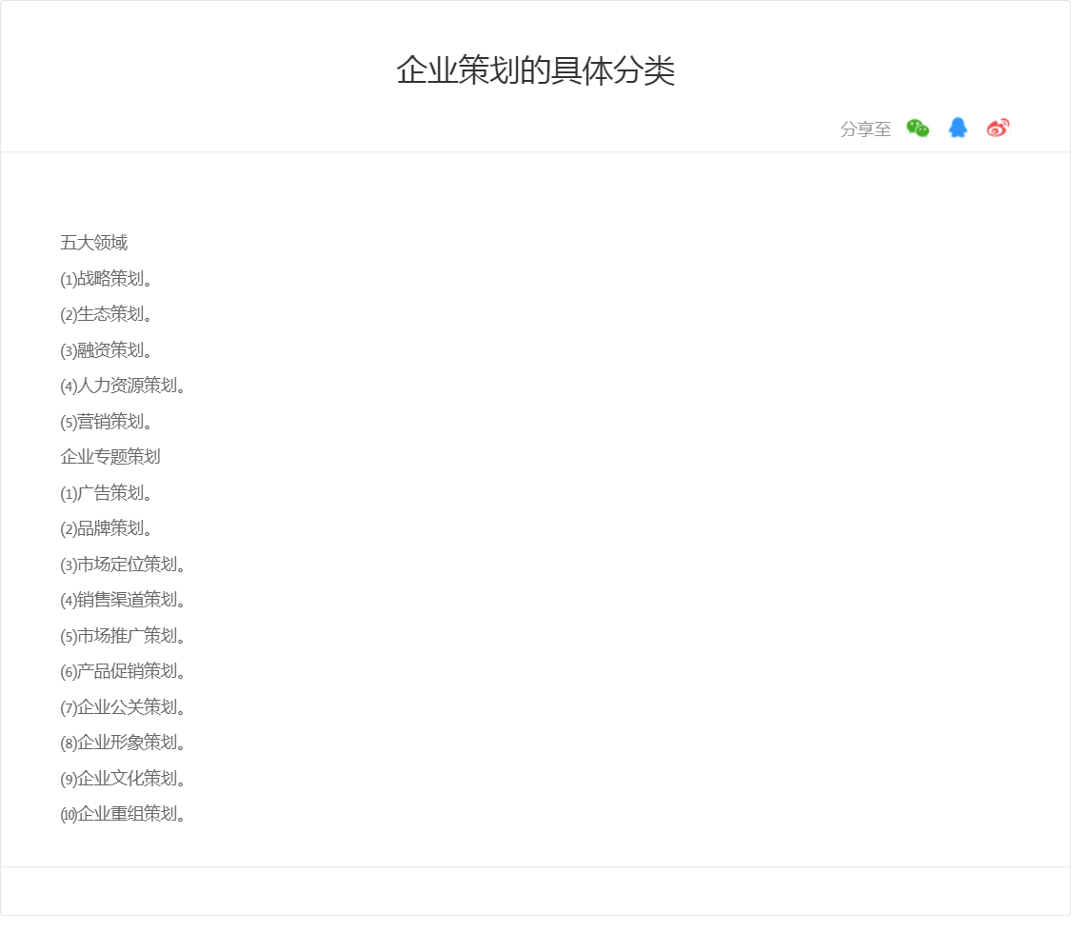This screenshot has width=1071, height=952.
Task: Click the 市场推广策划 line
Action: (123, 636)
